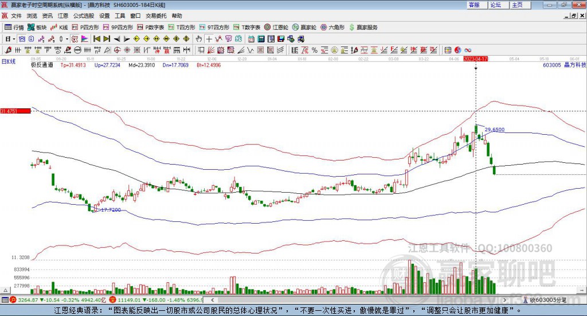Open the P四方形 tool

pyautogui.click(x=85, y=28)
